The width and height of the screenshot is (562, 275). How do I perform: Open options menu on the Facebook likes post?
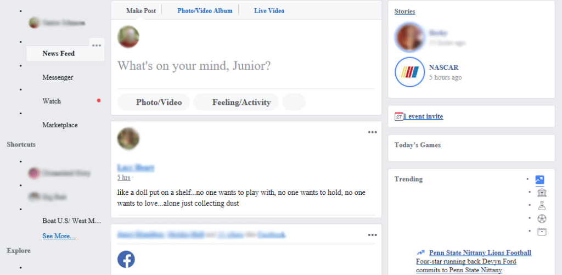373,235
